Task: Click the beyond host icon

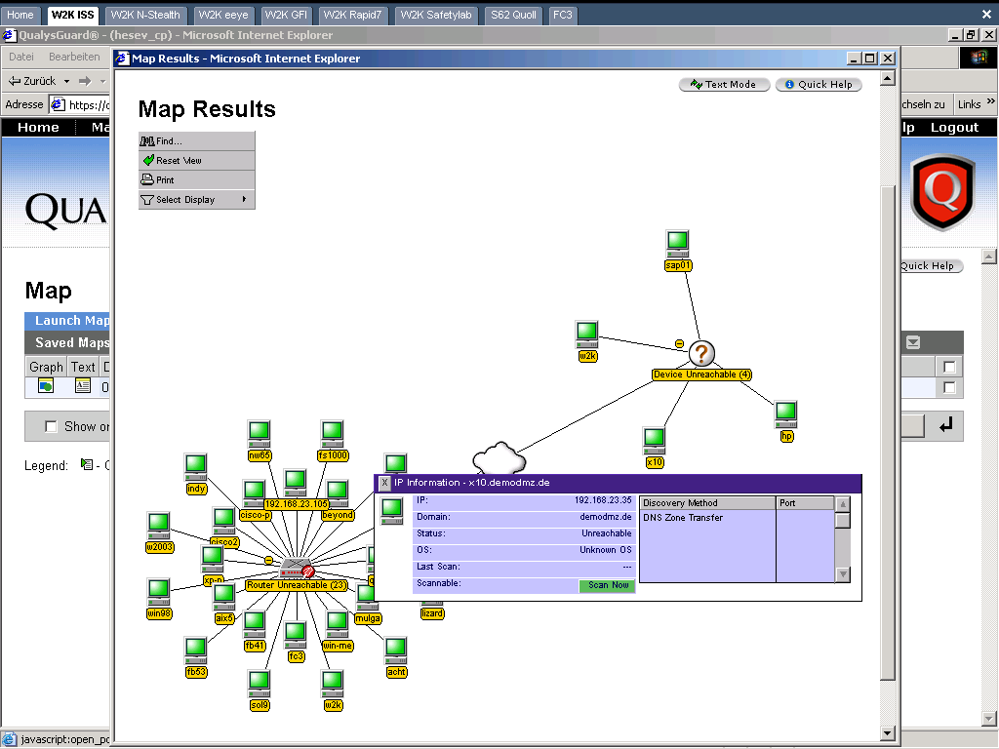Action: (x=337, y=494)
